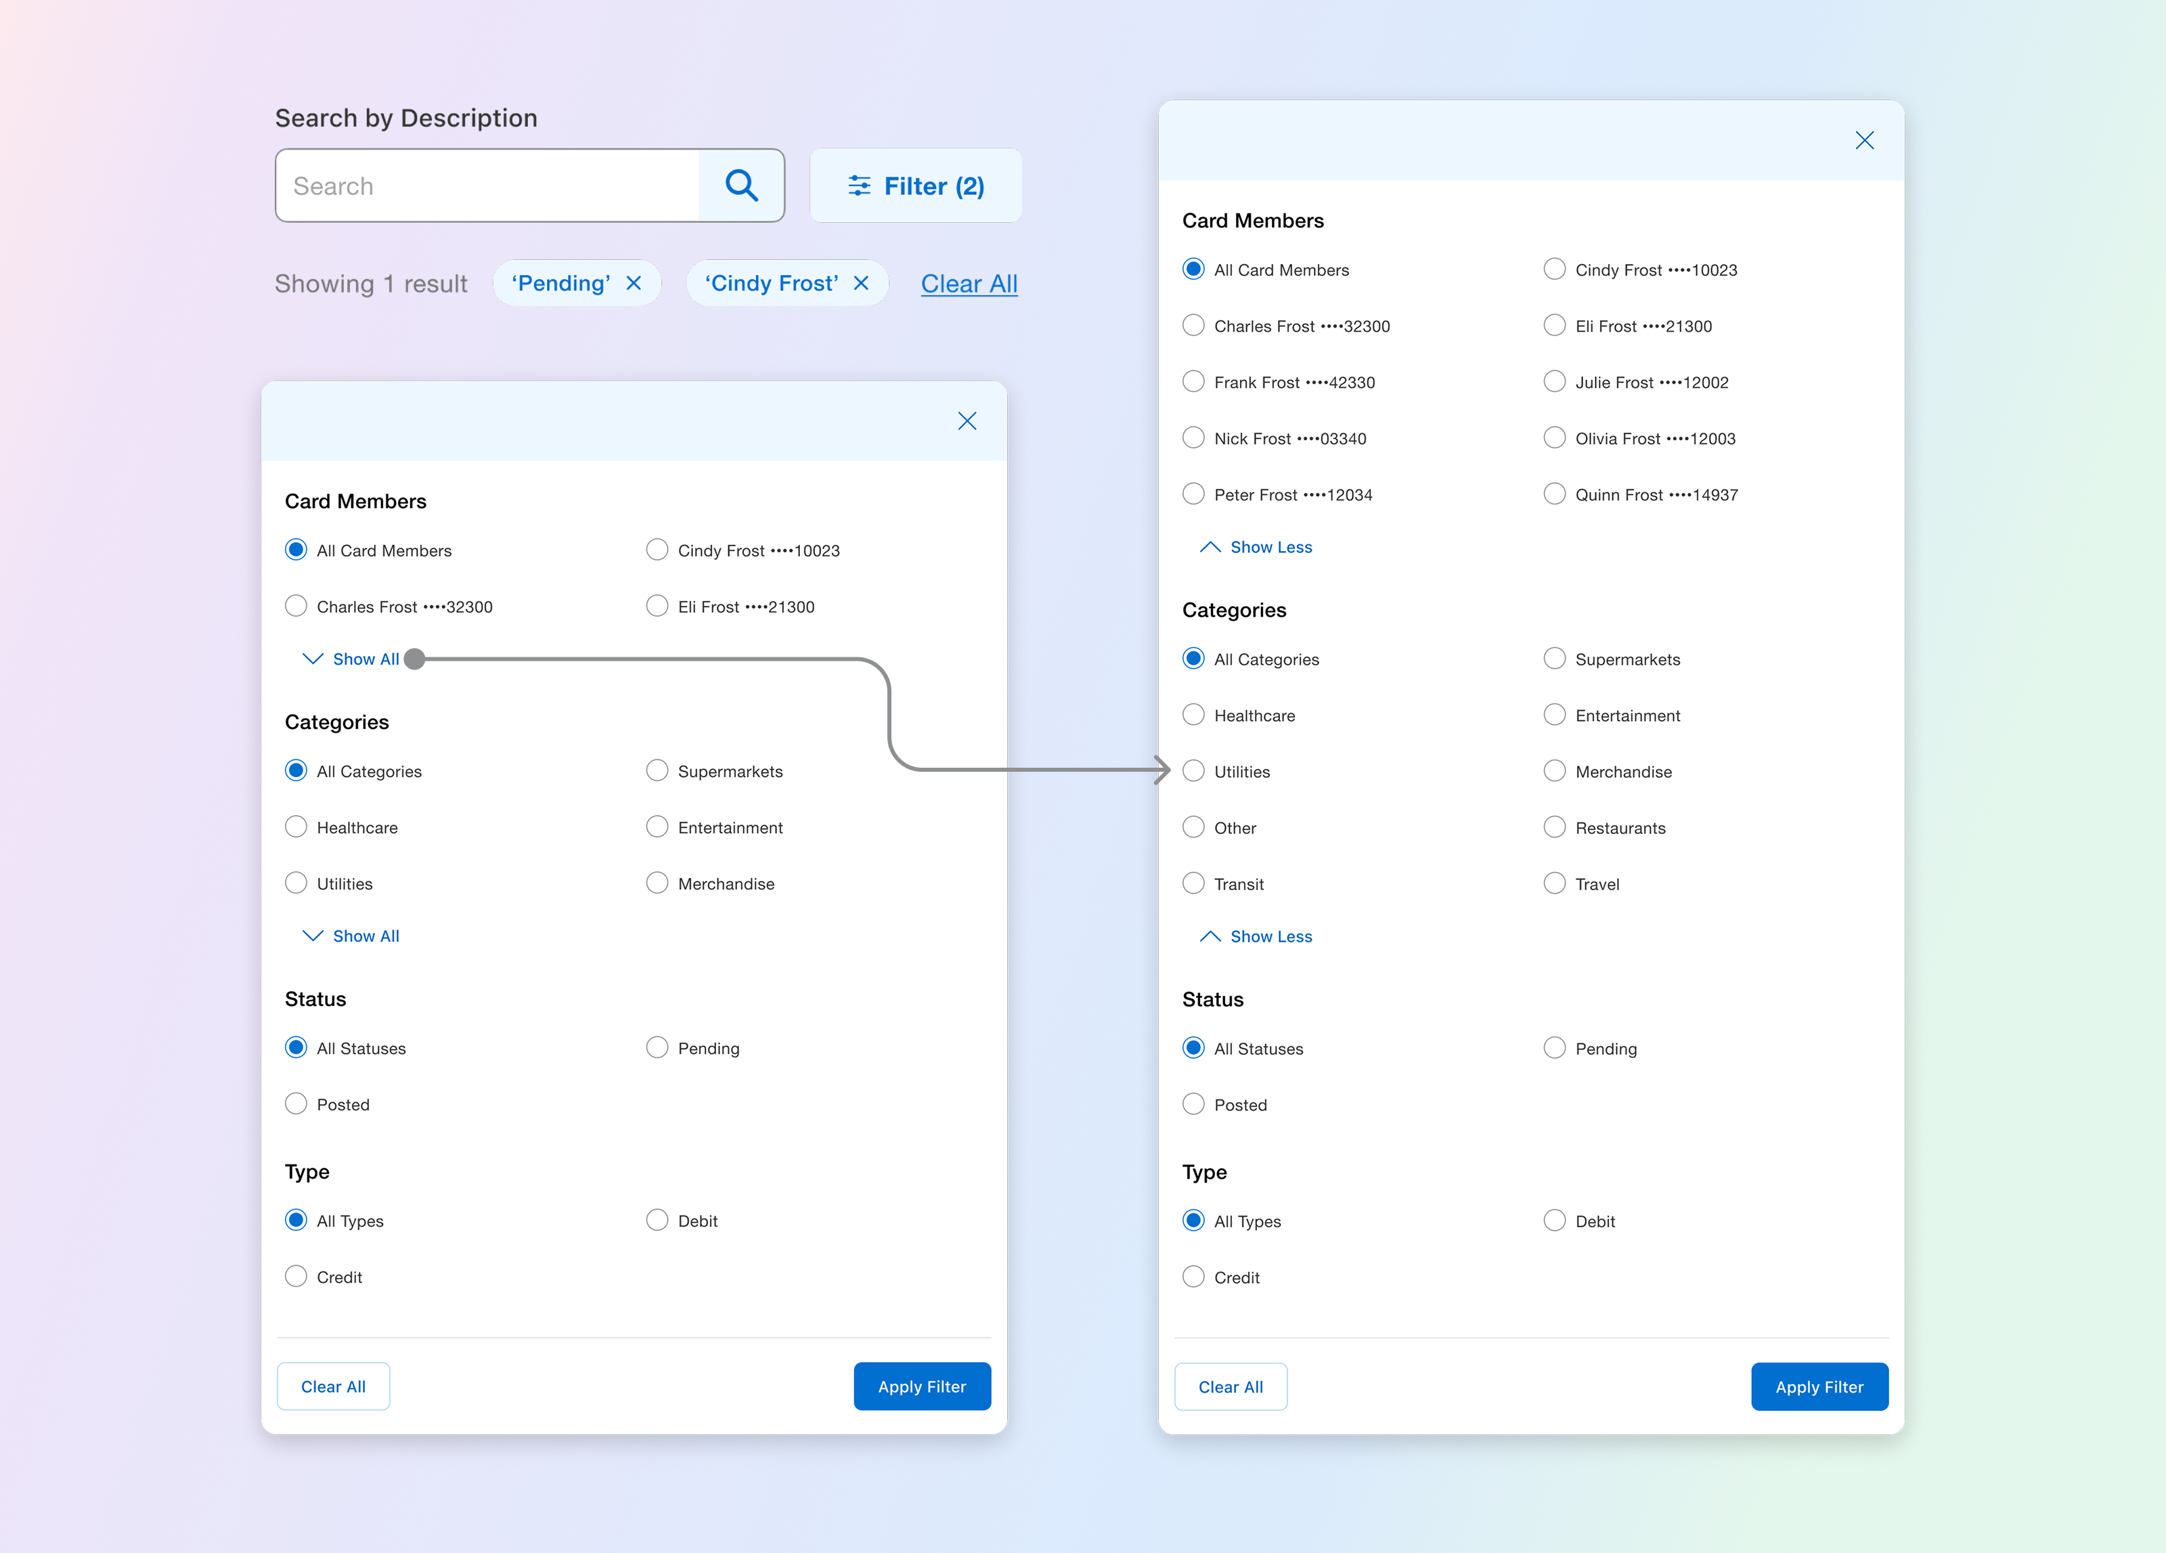Image resolution: width=2166 pixels, height=1553 pixels.
Task: Click the Clear All link beside chips
Action: tap(969, 284)
